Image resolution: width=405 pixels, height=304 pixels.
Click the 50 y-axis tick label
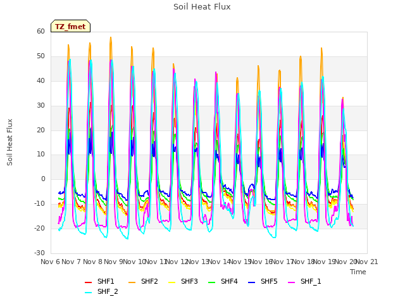click(40, 56)
